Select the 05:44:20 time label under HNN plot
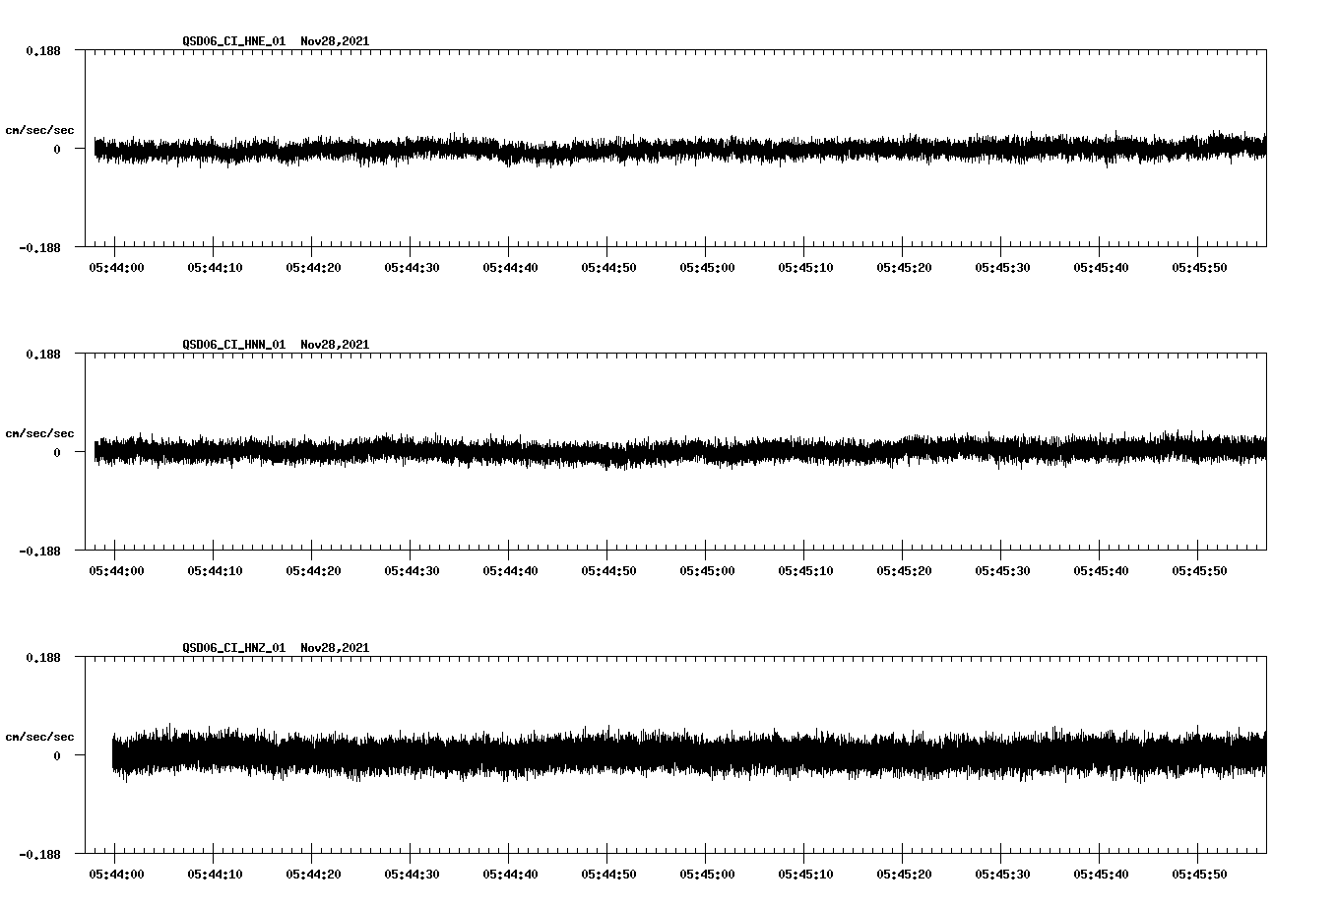 tap(313, 571)
